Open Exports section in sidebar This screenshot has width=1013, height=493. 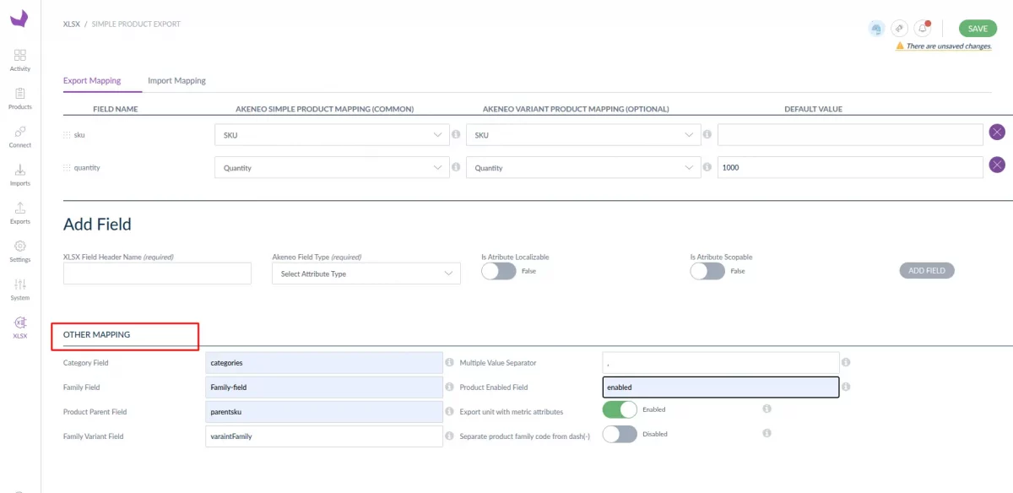[x=20, y=212]
